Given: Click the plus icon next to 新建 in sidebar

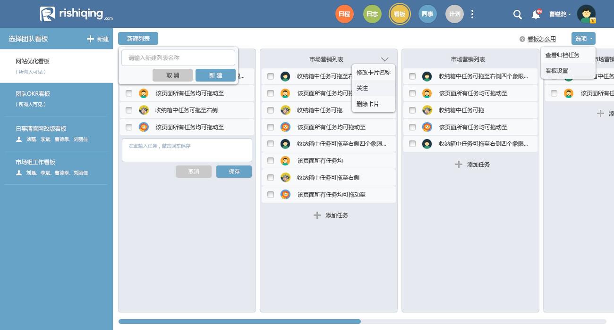Looking at the screenshot, I should (90, 39).
